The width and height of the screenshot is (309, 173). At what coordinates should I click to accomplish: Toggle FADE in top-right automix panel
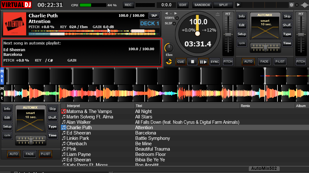coord(264,62)
